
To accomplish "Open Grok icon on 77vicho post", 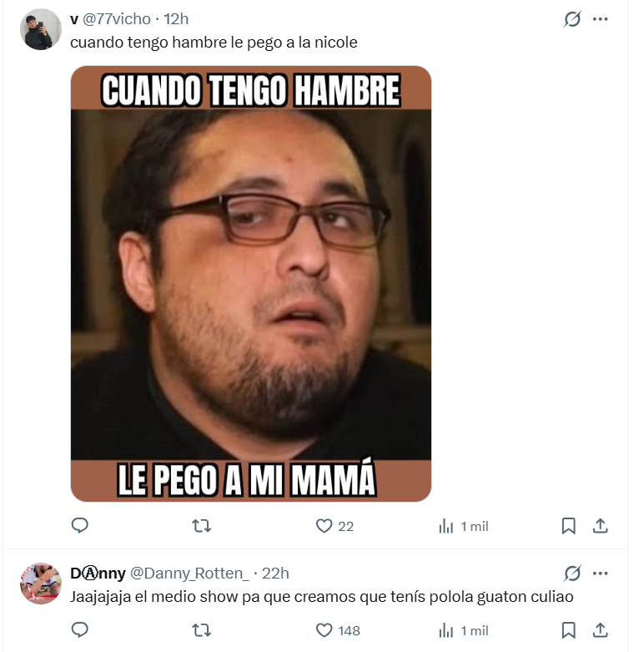I will pos(572,19).
